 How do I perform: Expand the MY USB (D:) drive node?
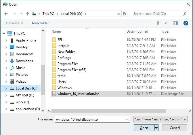[x=6, y=95]
